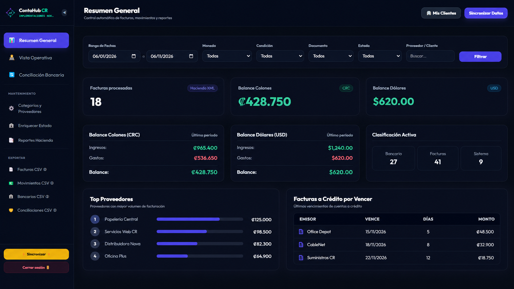The image size is (514, 289).
Task: Click the Conciliación Bancaria sync icon
Action: point(12,75)
